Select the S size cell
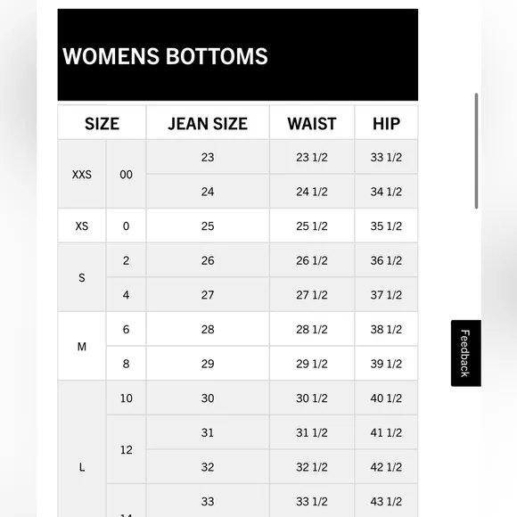The image size is (517, 517). pos(82,277)
